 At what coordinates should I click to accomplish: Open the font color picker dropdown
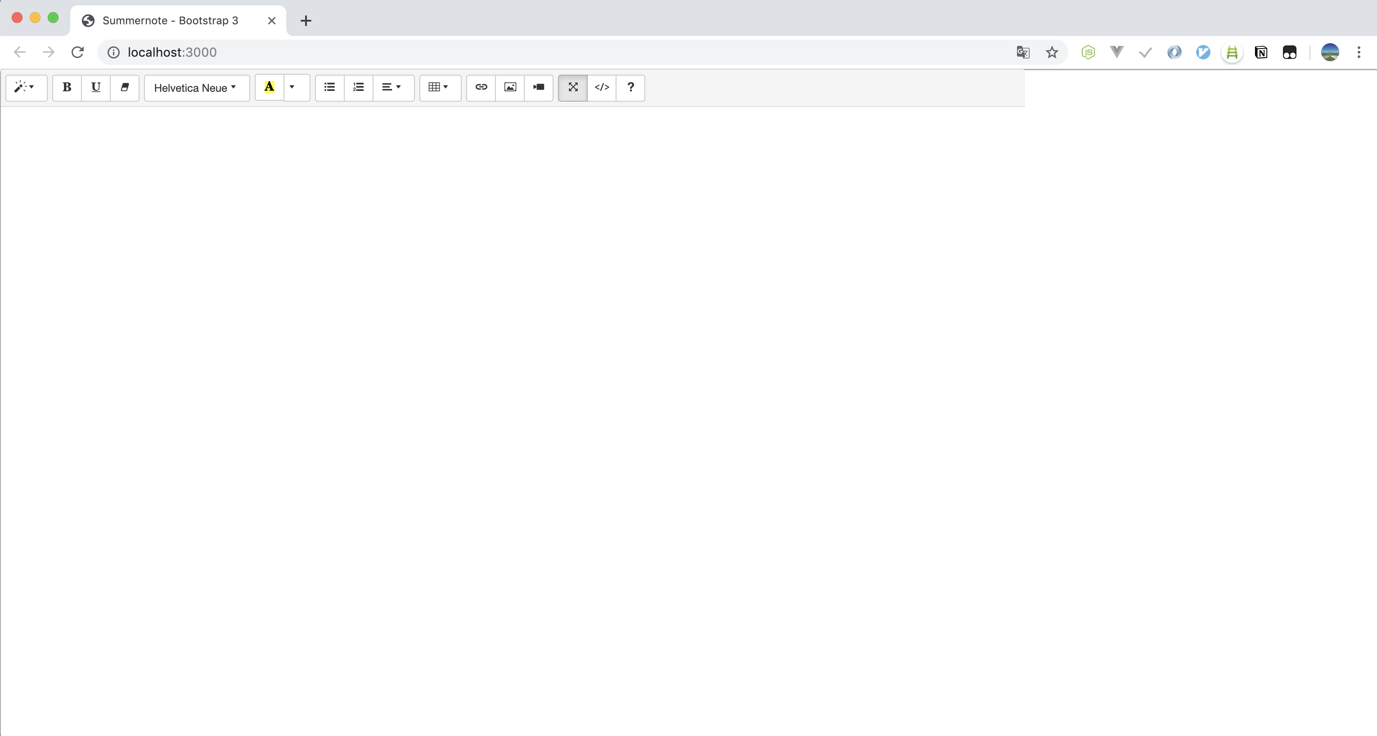(x=292, y=88)
